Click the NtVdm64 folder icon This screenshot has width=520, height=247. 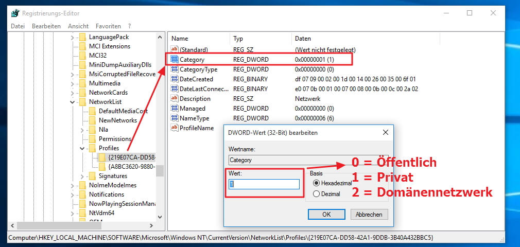click(x=82, y=213)
